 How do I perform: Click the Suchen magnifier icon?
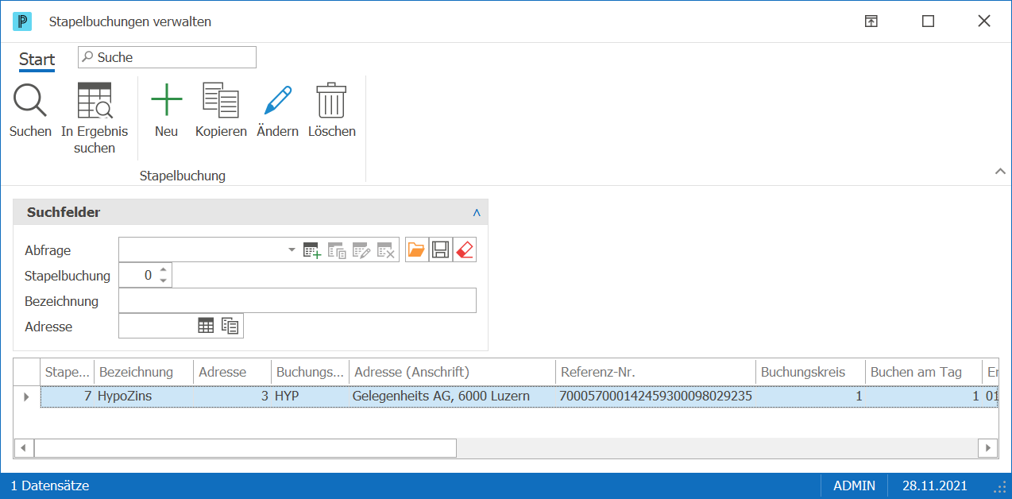30,101
